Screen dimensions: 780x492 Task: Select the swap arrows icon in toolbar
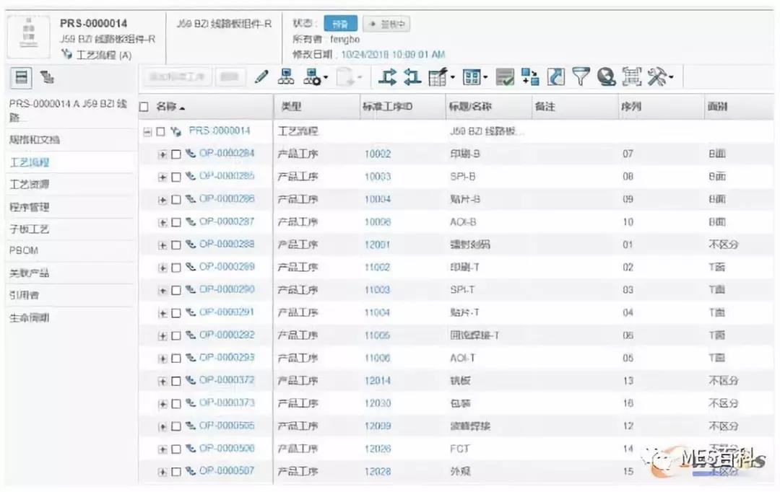(x=386, y=76)
